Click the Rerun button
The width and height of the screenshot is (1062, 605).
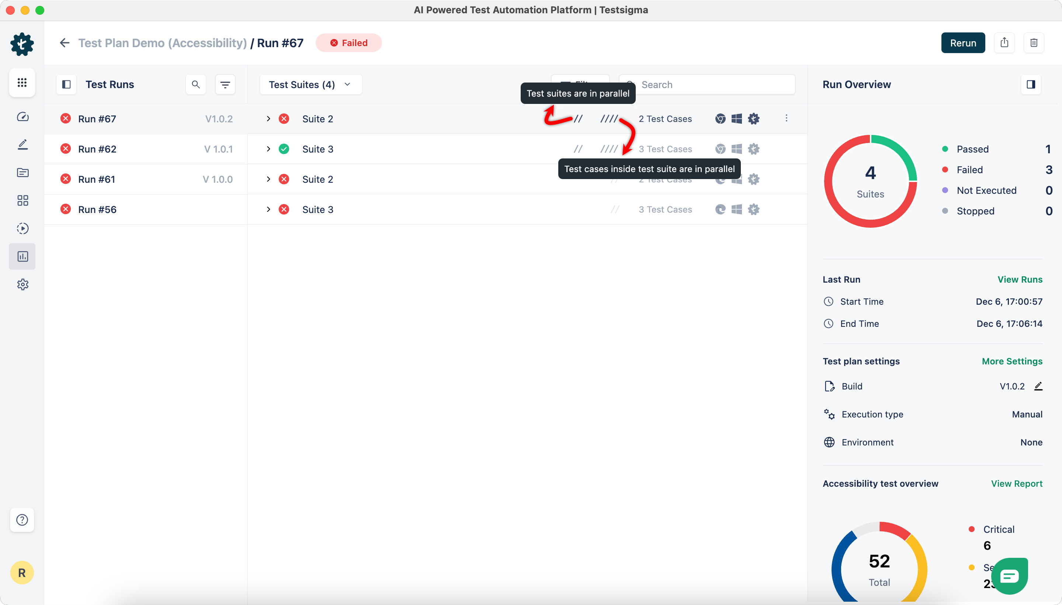[x=963, y=43]
